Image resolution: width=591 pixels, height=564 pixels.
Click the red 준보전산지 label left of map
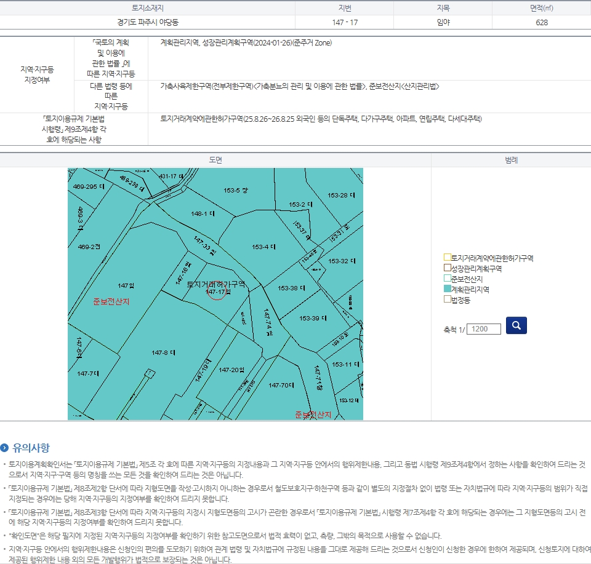(x=111, y=301)
